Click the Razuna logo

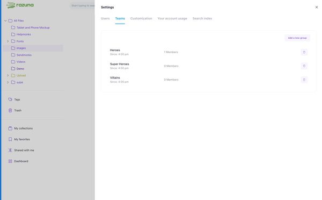click(x=20, y=5)
